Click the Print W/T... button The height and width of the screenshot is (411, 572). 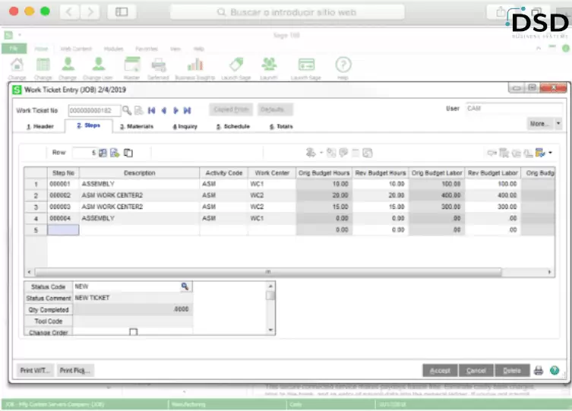tap(36, 371)
